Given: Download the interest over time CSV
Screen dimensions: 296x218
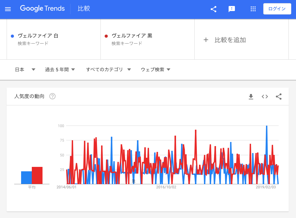Looking at the screenshot, I should tap(251, 97).
